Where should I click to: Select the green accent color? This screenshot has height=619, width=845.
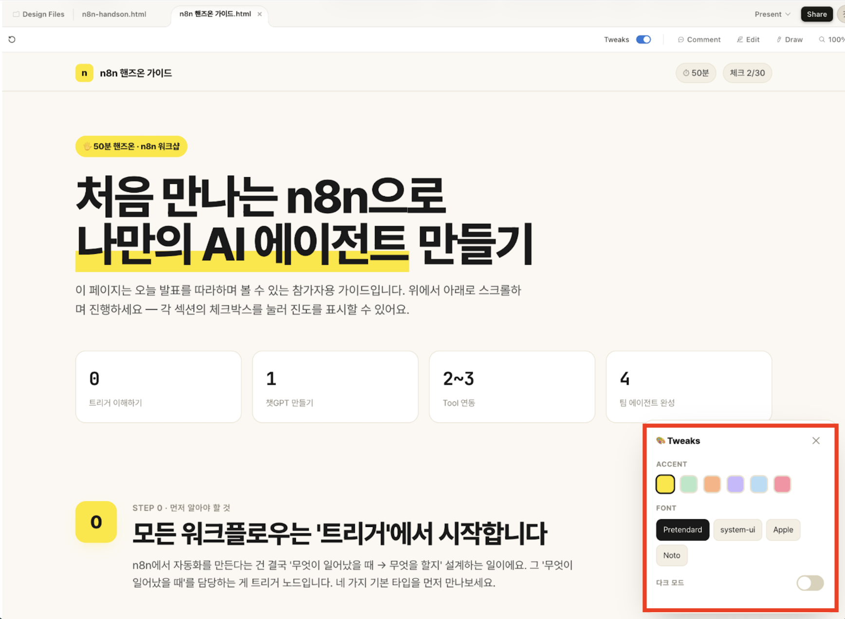[689, 484]
